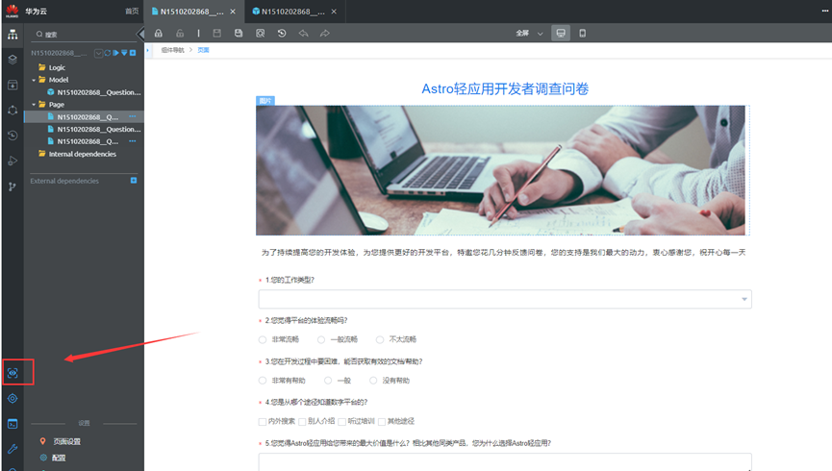
Task: Click the save toolbar icon
Action: point(217,33)
